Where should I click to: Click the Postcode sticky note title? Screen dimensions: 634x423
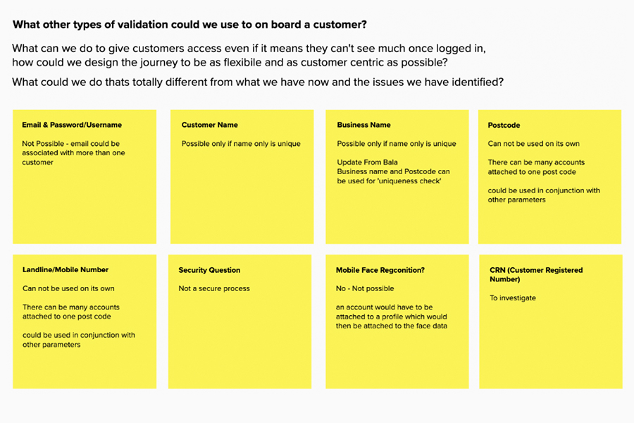point(504,125)
